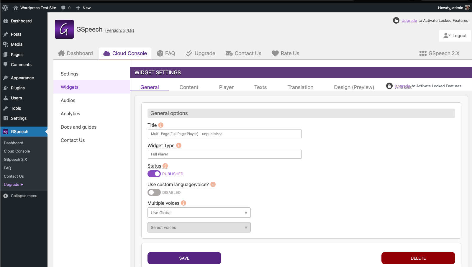
Task: Open Cloud Console in GSpeech submenu
Action: [17, 151]
